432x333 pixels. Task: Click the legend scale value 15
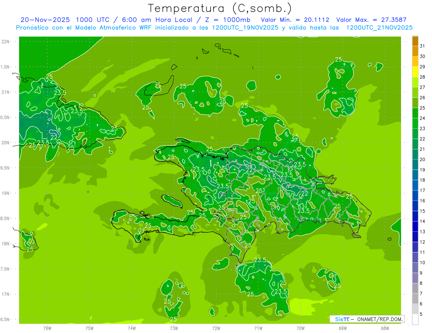click(422, 211)
